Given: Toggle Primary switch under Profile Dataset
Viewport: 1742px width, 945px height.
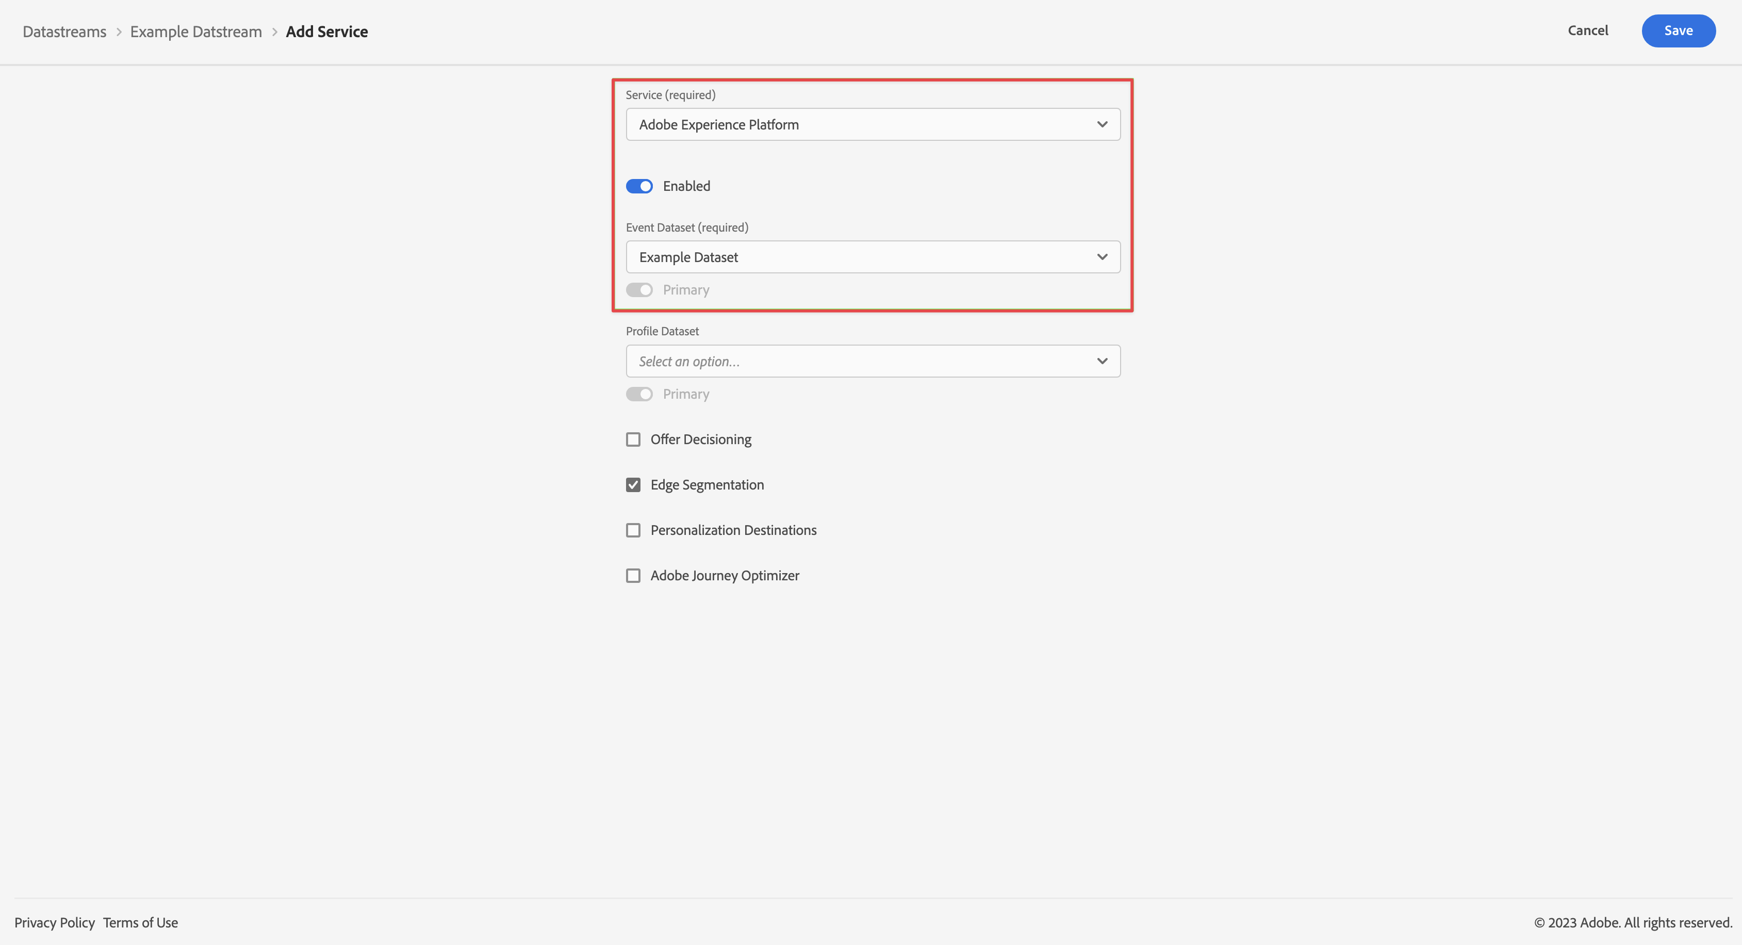Looking at the screenshot, I should click(x=639, y=395).
